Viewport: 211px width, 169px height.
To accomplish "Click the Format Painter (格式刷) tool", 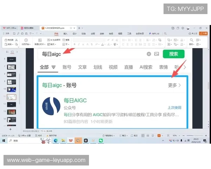I will [x=9, y=40].
